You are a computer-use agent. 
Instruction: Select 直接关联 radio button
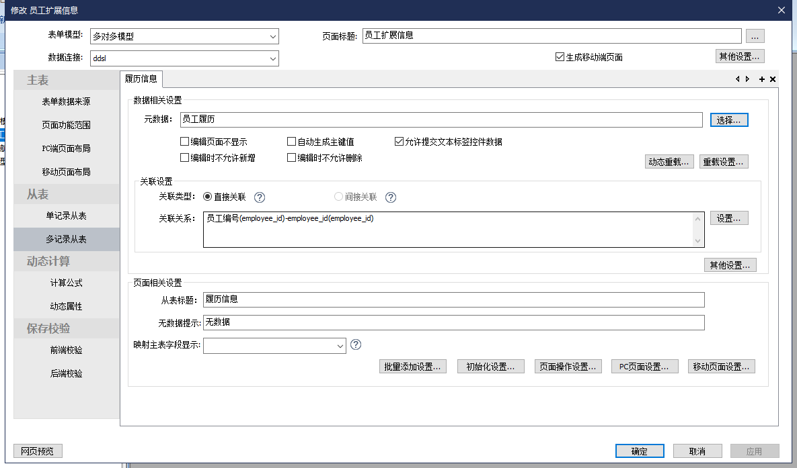pos(207,197)
